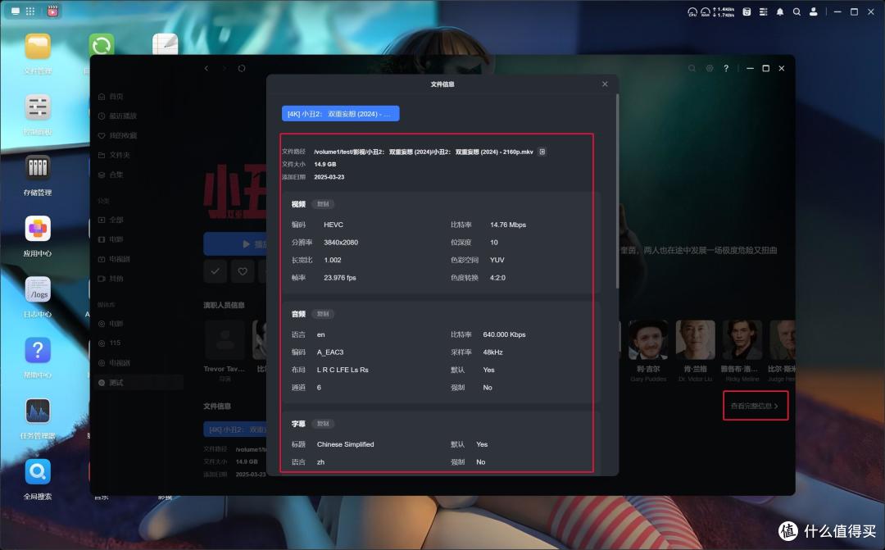Click the CPU gauge in system bar
The height and width of the screenshot is (550, 885).
pyautogui.click(x=692, y=11)
